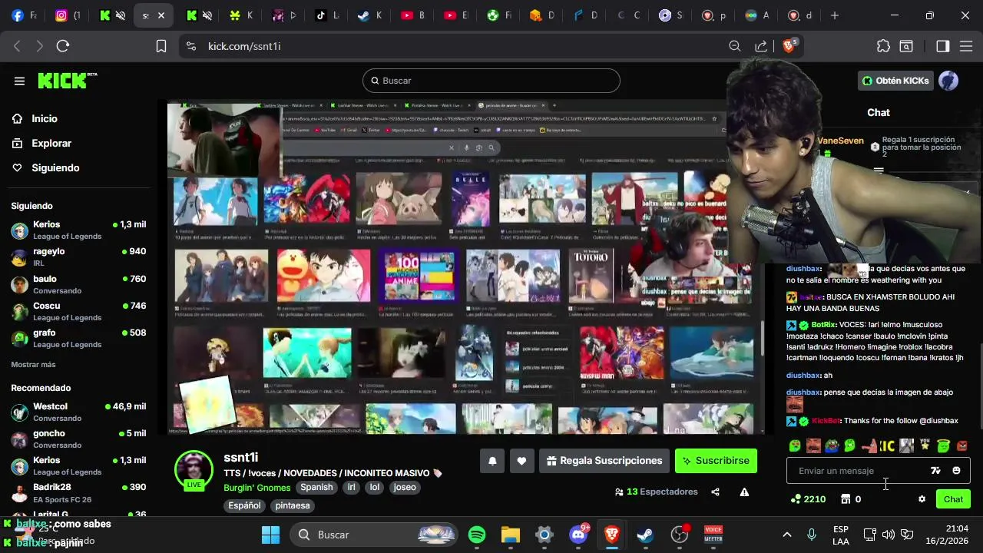Image resolution: width=983 pixels, height=553 pixels.
Task: Focus the Kick Buscar search field
Action: tap(491, 81)
